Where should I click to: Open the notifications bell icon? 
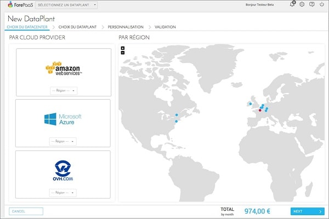[292, 4]
